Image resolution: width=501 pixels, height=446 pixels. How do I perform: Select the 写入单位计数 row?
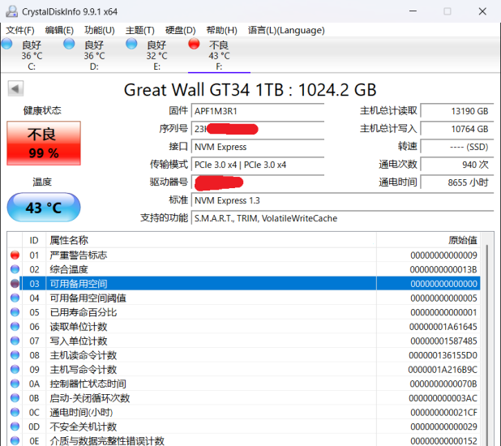244,341
